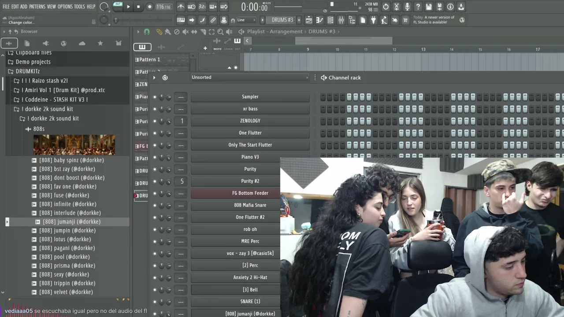This screenshot has width=564, height=317.
Task: Toggle the link/multilink to controllers icon
Action: click(213, 20)
